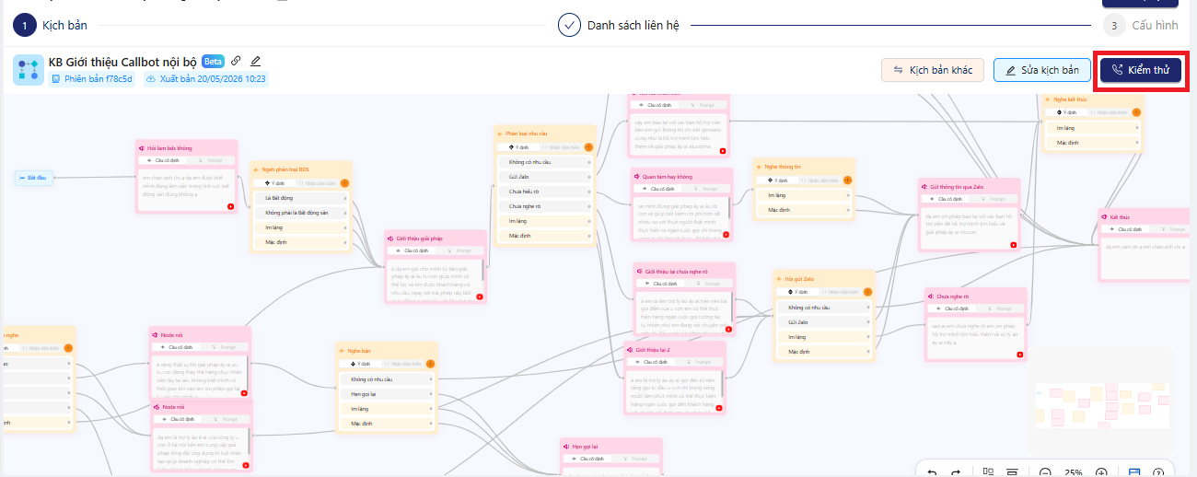Switch Giới thiệu giải pháp to Prompt tab
The width and height of the screenshot is (1197, 477).
point(460,250)
